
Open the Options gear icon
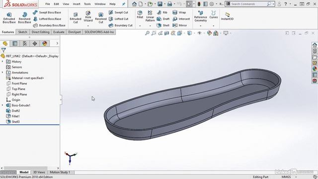pos(212,4)
